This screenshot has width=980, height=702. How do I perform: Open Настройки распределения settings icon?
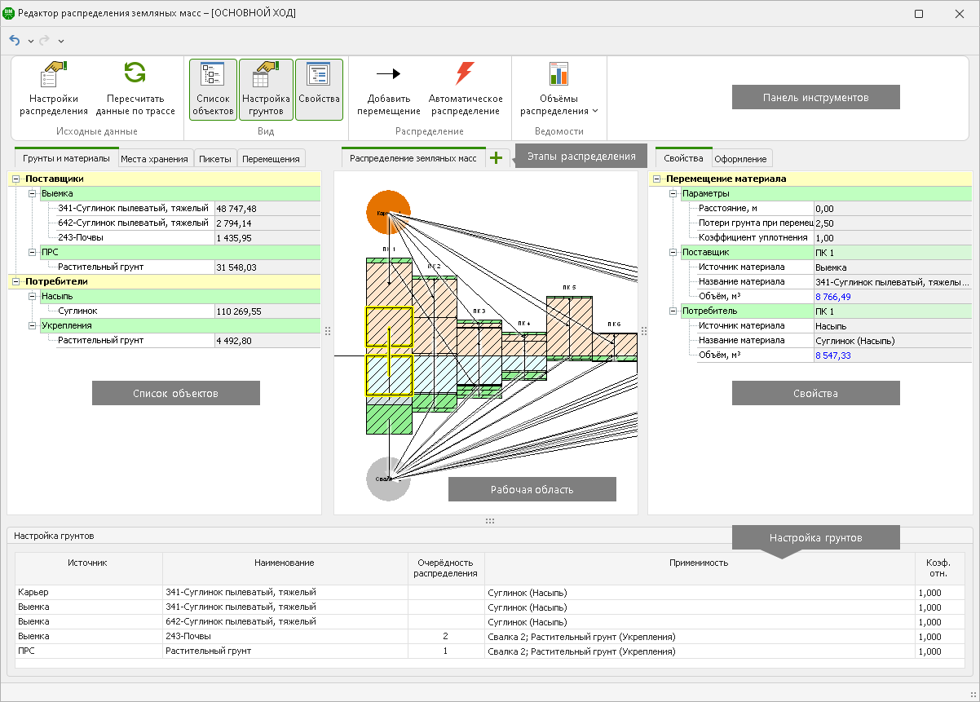[53, 75]
